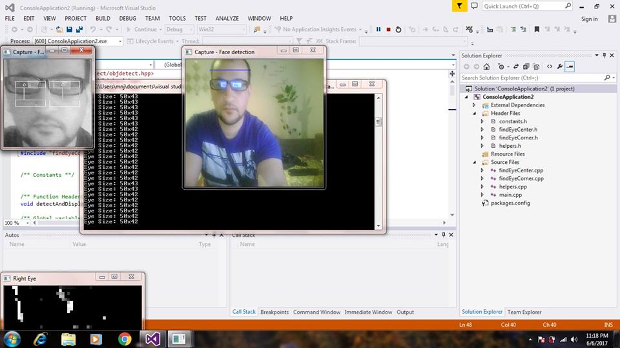This screenshot has width=620, height=348.
Task: Collapse All in Solution Explorer toolbar
Action: coord(526,67)
